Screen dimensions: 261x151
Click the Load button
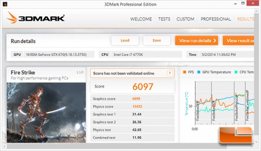tap(125, 40)
